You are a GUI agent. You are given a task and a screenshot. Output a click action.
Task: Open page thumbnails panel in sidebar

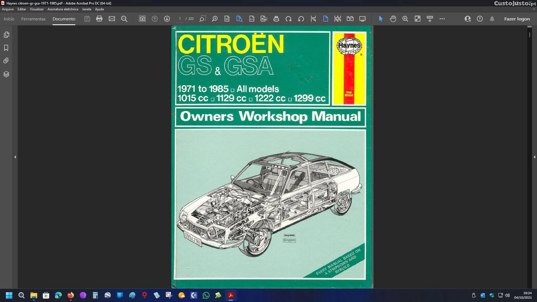(x=6, y=35)
